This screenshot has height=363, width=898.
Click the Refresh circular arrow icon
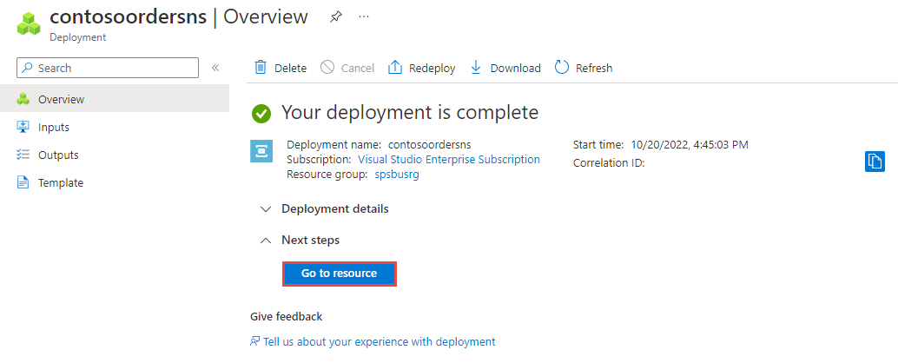point(562,68)
